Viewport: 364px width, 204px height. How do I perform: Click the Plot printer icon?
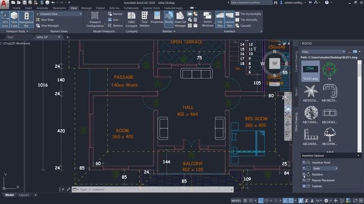coord(47,2)
